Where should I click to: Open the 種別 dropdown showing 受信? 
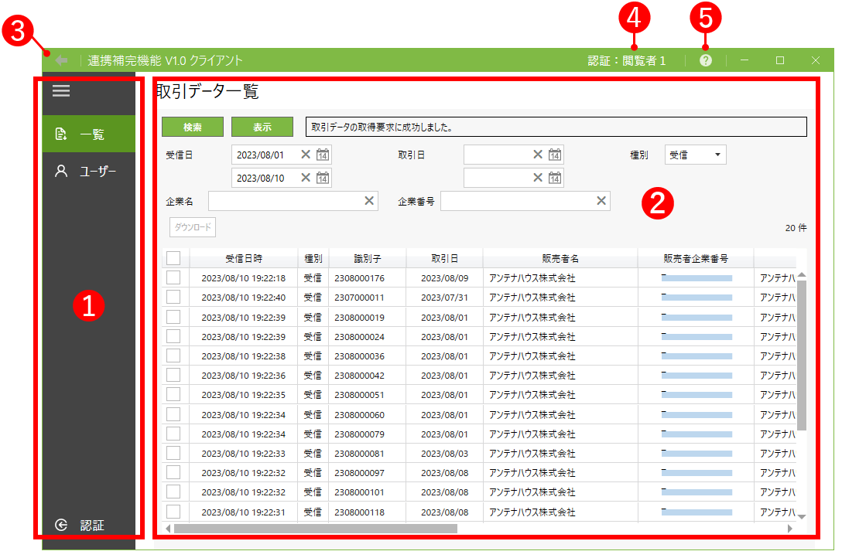point(695,155)
